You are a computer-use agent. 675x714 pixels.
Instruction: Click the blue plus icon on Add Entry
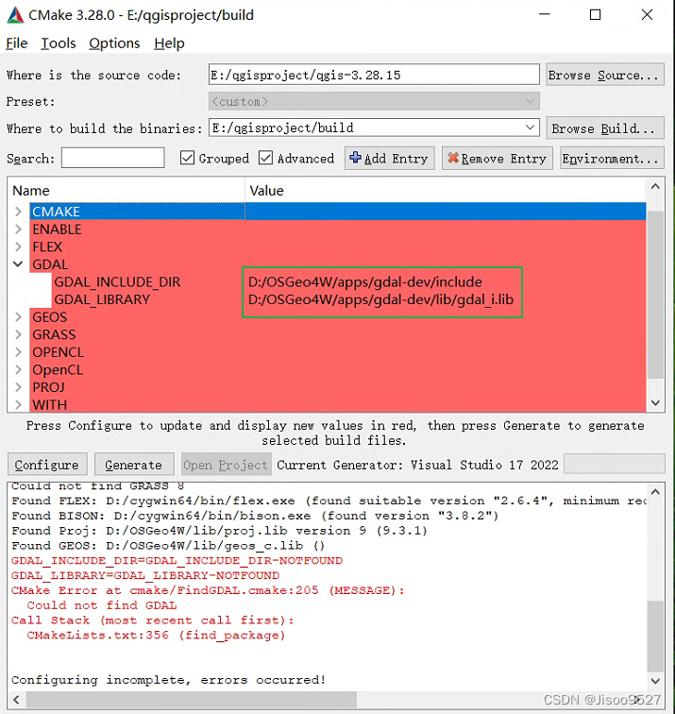355,158
